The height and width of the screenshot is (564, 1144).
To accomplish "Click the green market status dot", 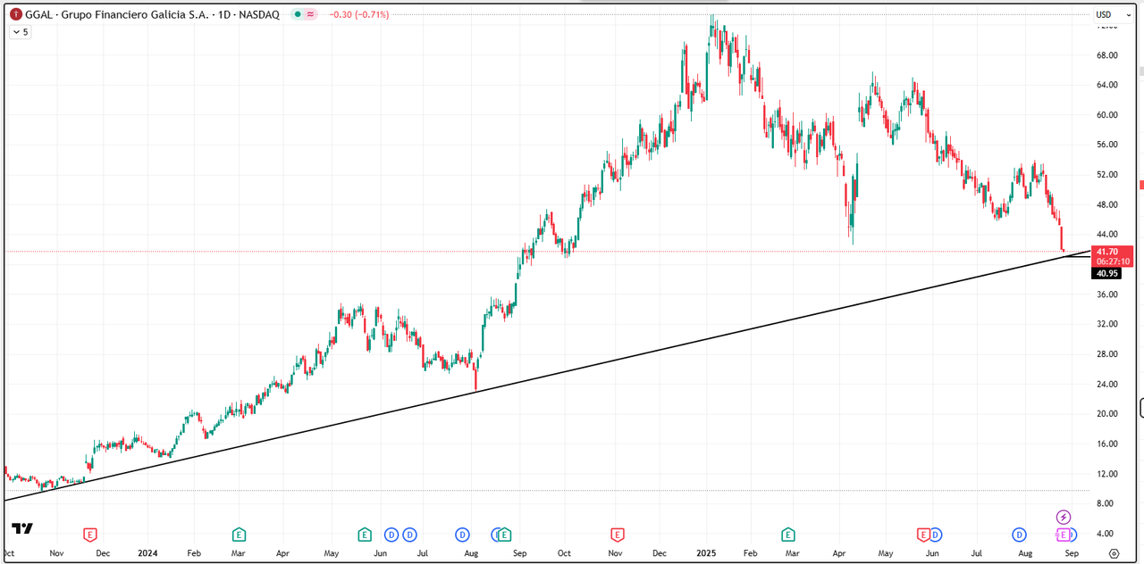I will pos(297,14).
